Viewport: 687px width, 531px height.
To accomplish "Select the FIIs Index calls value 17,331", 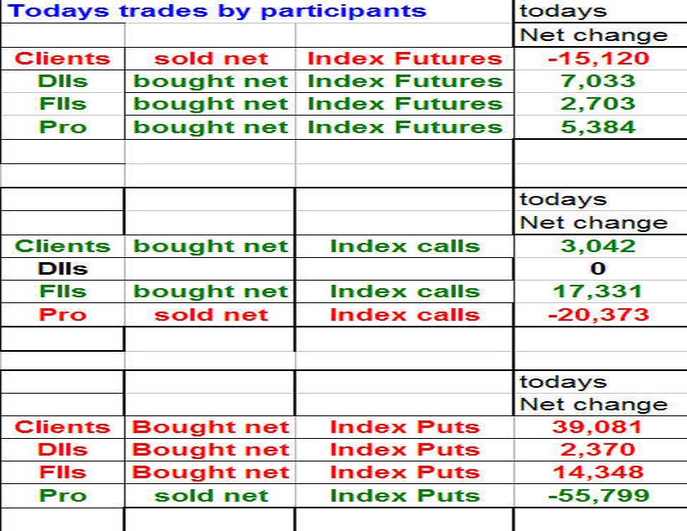I will [x=598, y=291].
